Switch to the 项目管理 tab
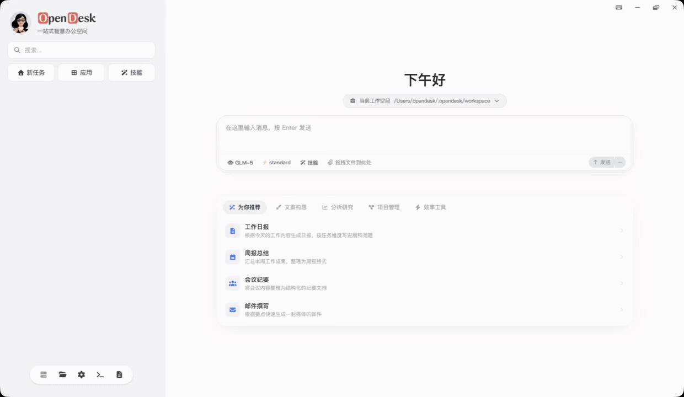 point(384,207)
